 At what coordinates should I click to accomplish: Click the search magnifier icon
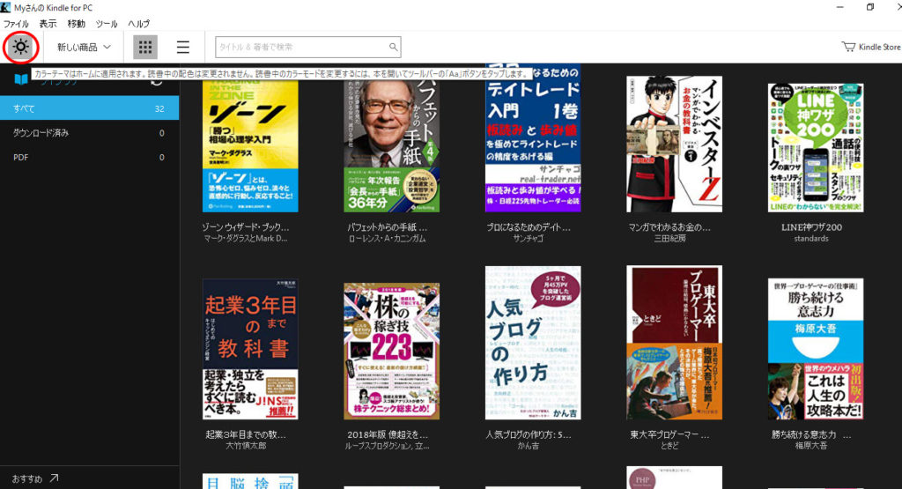[393, 48]
